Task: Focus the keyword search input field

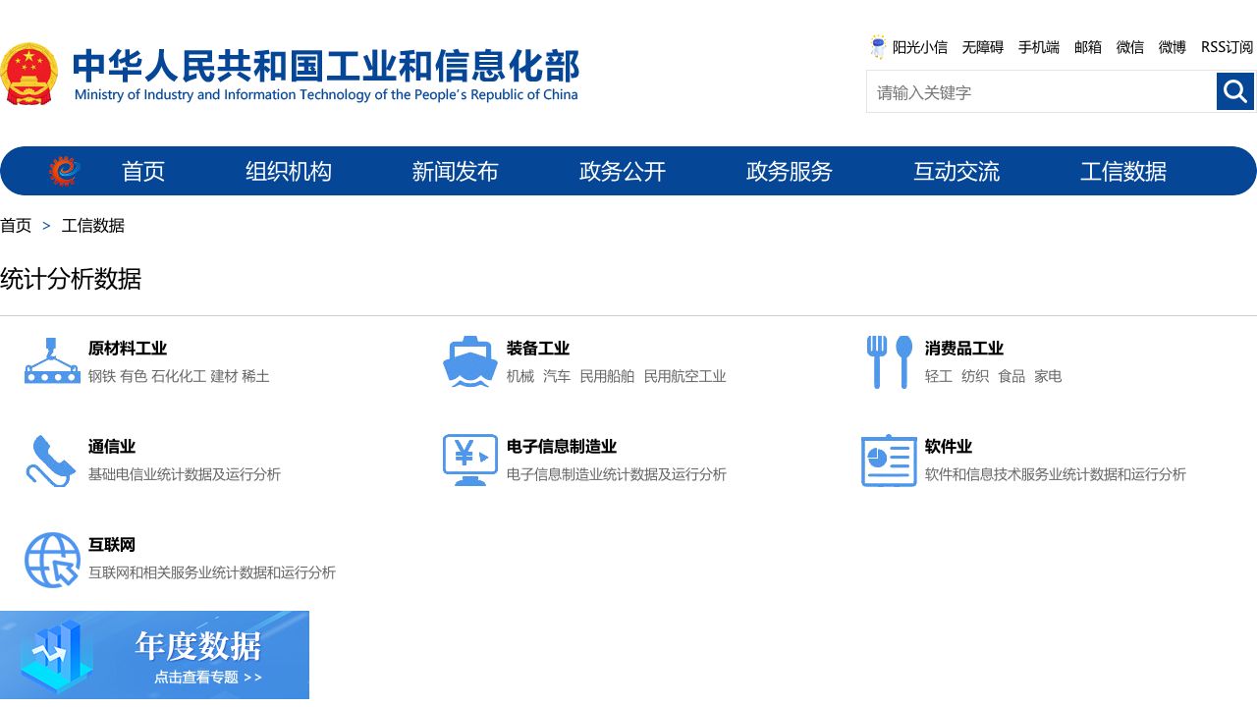Action: tap(1041, 92)
